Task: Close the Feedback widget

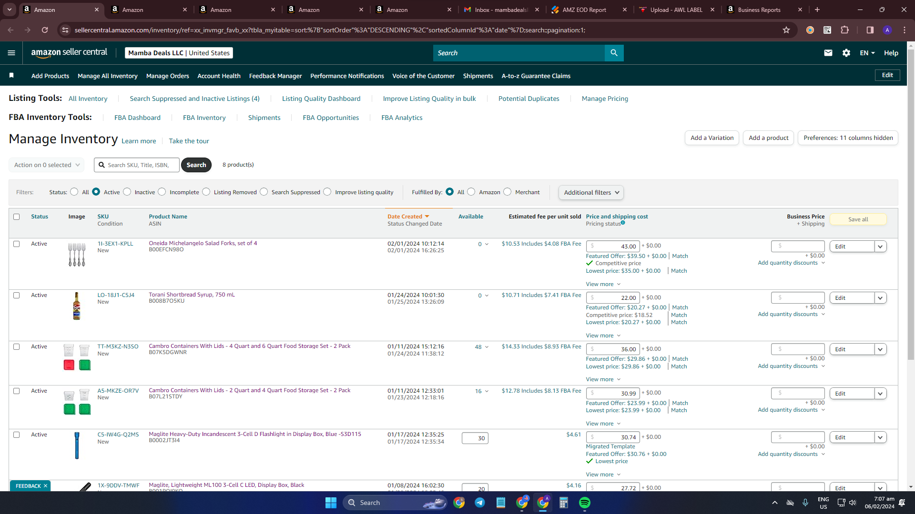Action: click(45, 486)
